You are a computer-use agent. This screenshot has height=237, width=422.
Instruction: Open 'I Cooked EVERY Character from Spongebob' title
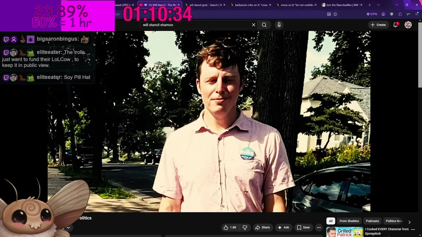387,231
